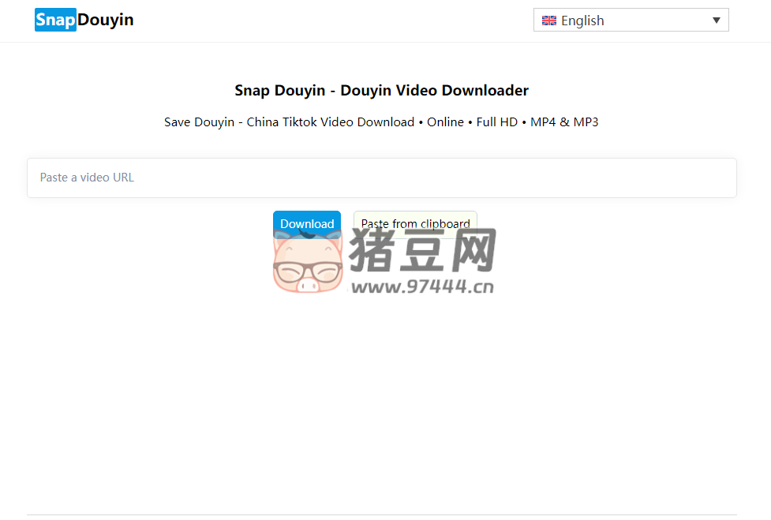Click the pig's glasses illustration
The height and width of the screenshot is (520, 771).
307,270
